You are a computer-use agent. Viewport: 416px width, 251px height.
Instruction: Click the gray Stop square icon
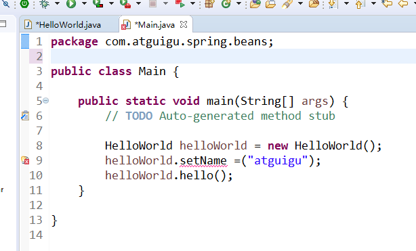[x=152, y=3]
